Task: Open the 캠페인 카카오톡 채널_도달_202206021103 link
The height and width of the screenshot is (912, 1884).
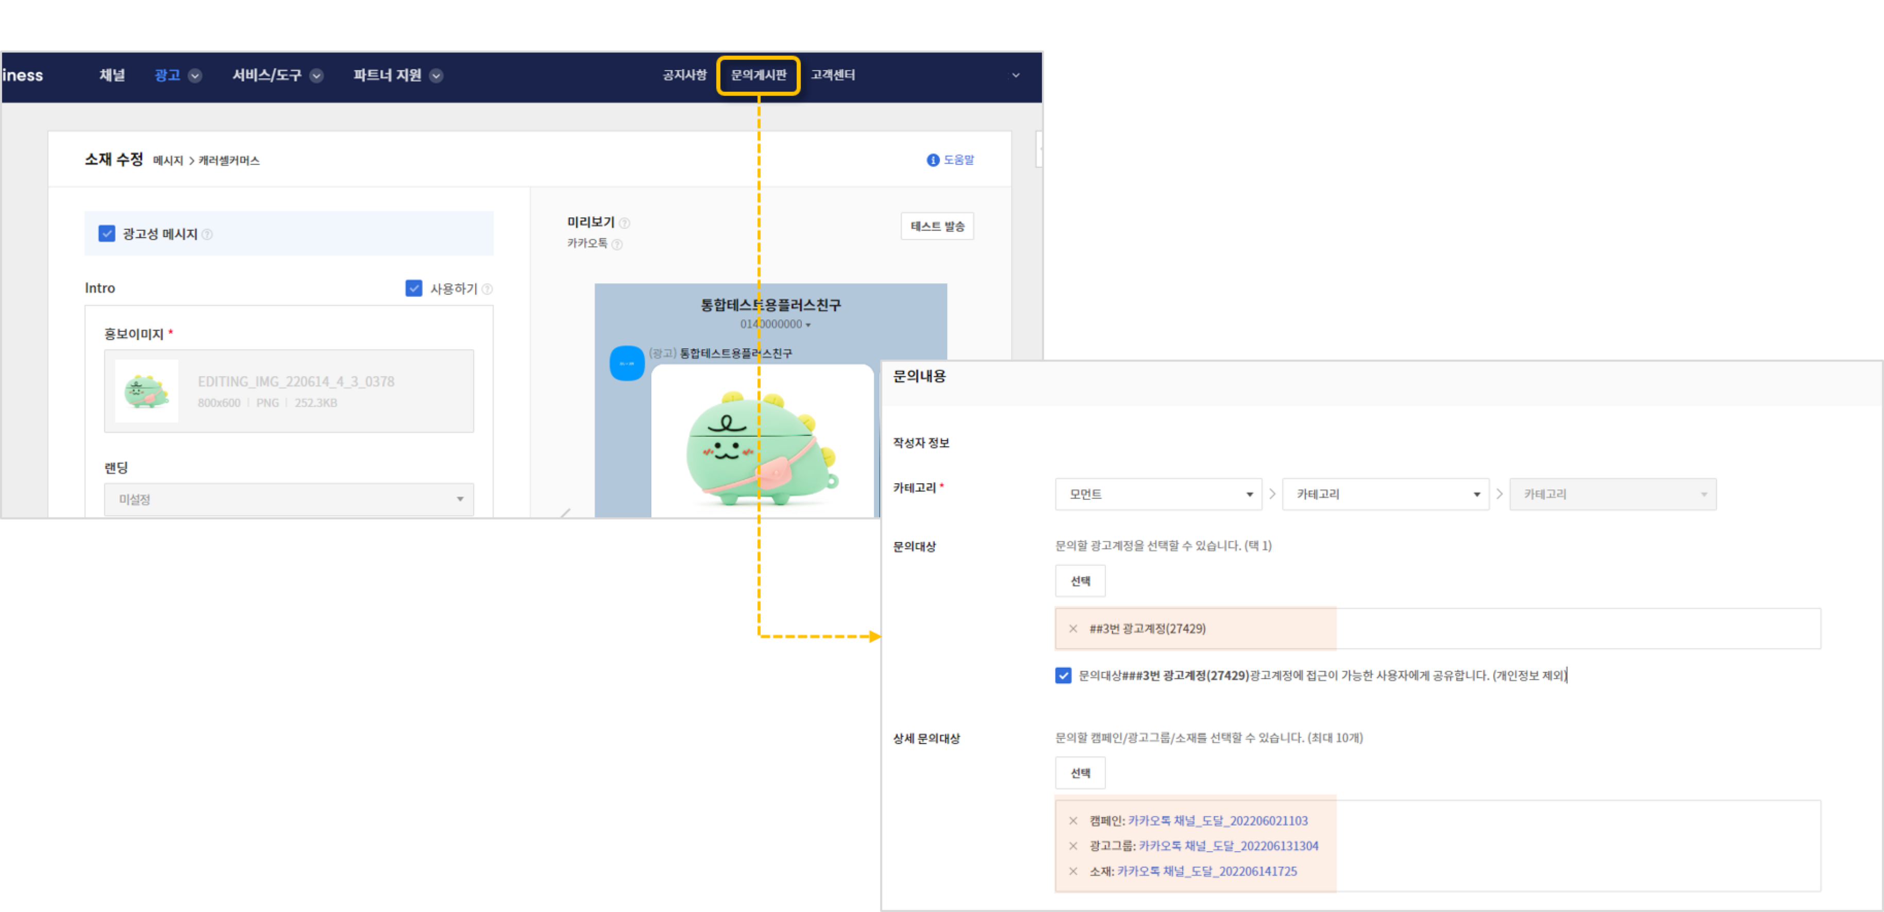Action: pyautogui.click(x=1217, y=821)
